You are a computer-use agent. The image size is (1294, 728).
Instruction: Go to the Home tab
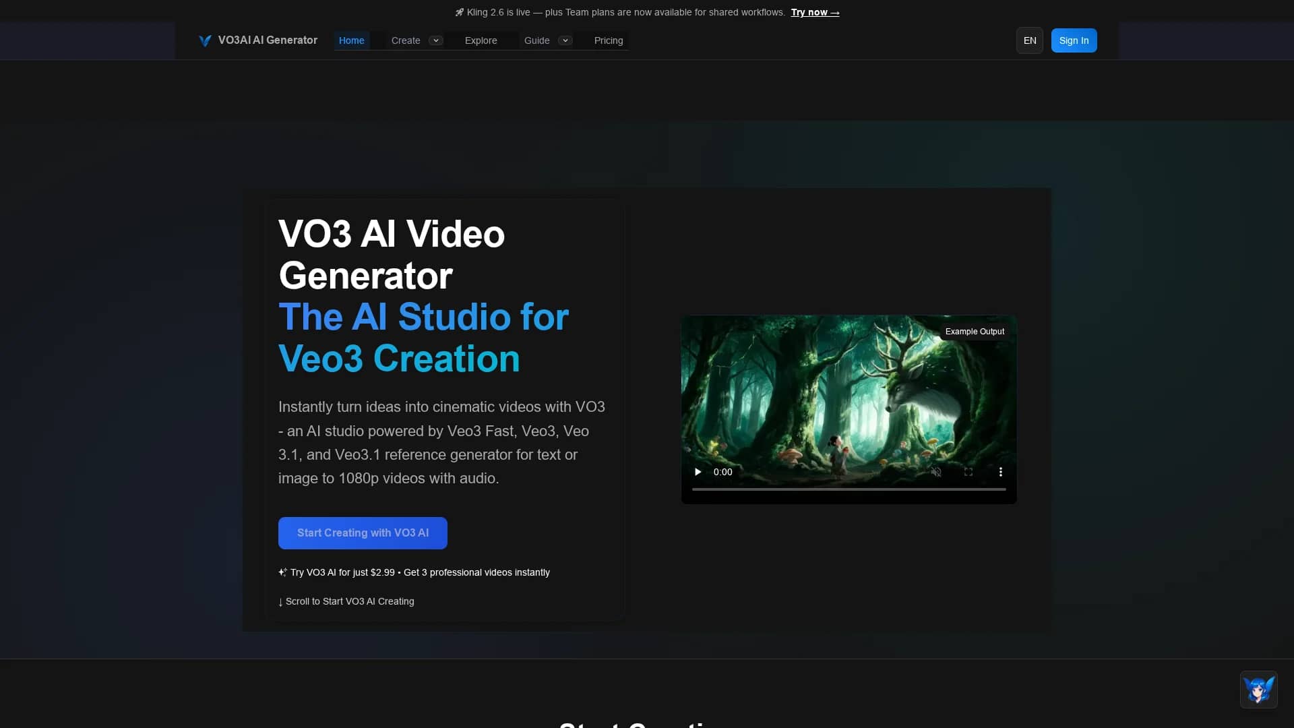352,40
